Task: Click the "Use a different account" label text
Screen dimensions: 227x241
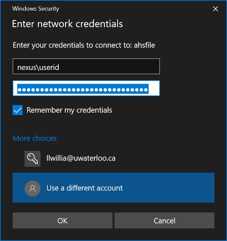Action: click(85, 188)
